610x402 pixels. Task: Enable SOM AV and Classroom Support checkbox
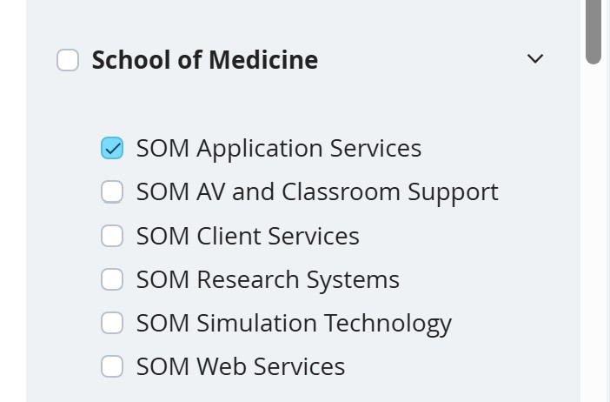(x=112, y=191)
